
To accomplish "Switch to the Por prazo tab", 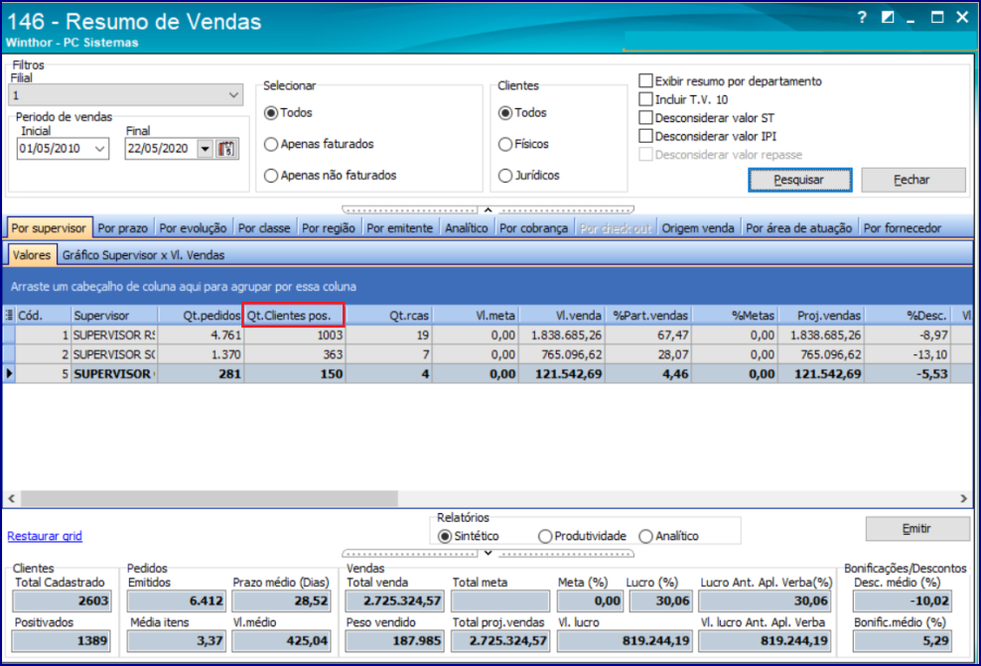I will coord(123,228).
